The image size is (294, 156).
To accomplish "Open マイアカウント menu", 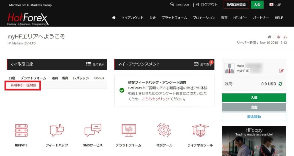I will [132, 18].
